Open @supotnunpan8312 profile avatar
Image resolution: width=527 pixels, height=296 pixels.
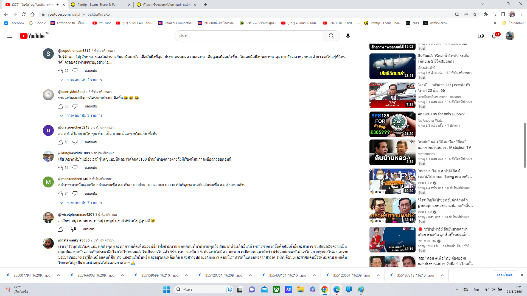pyautogui.click(x=48, y=54)
